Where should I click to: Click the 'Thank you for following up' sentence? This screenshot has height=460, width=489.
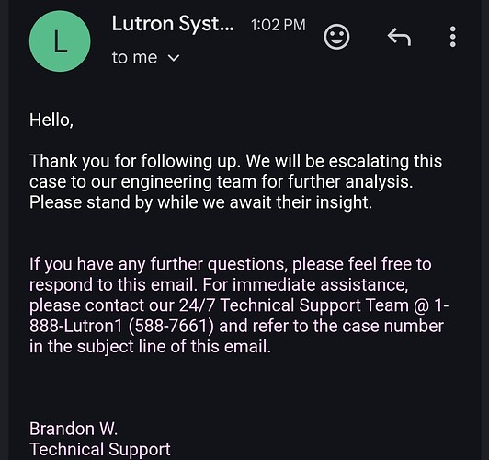(x=135, y=161)
